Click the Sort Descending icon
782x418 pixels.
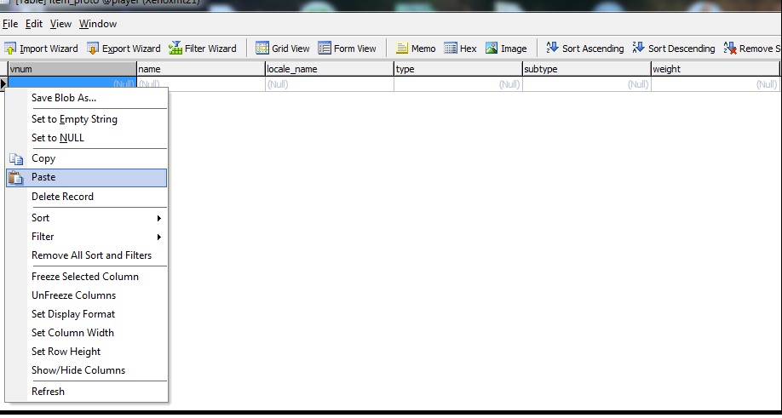[638, 48]
